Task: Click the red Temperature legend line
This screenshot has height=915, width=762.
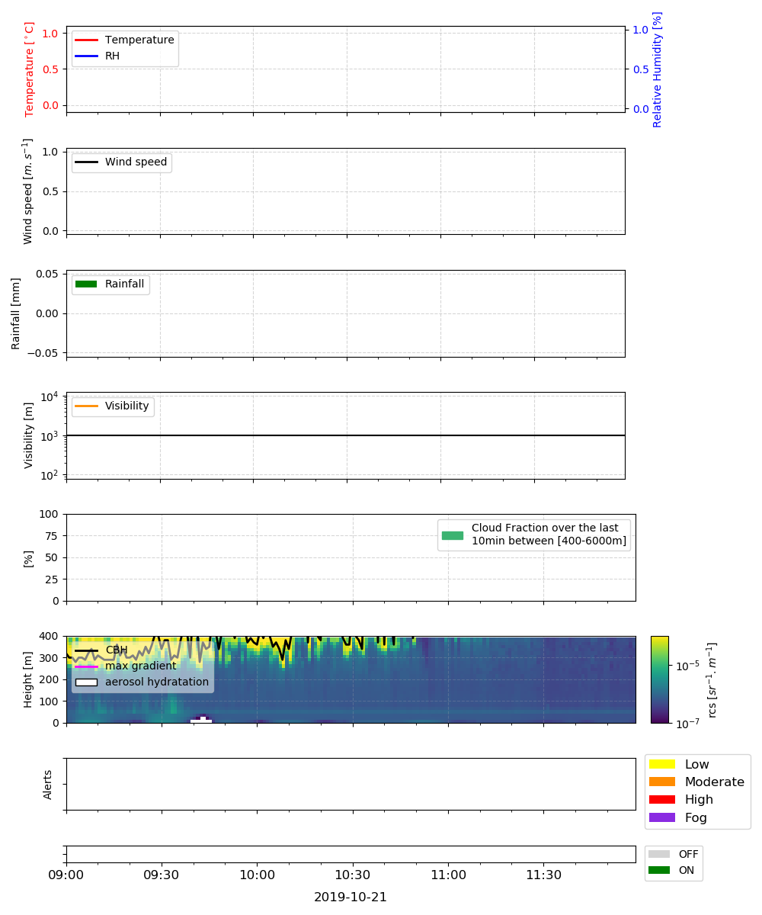Action: pyautogui.click(x=86, y=40)
